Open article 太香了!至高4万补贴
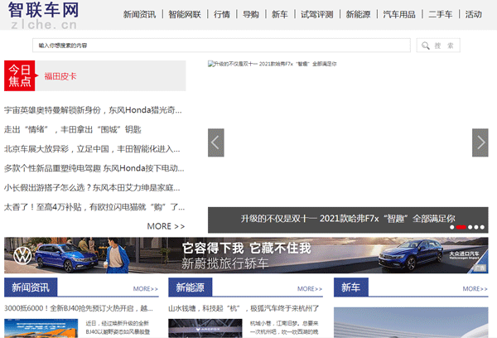497x338 pixels. (x=94, y=207)
